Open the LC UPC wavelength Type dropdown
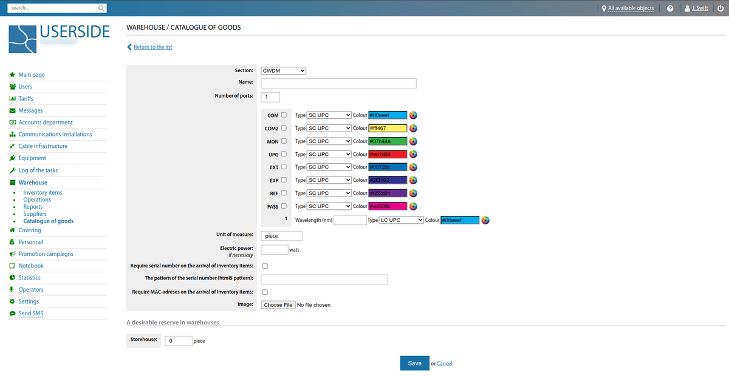The image size is (729, 376). tap(401, 220)
